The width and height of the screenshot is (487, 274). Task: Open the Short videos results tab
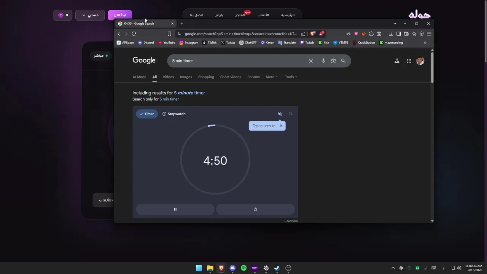pyautogui.click(x=231, y=77)
